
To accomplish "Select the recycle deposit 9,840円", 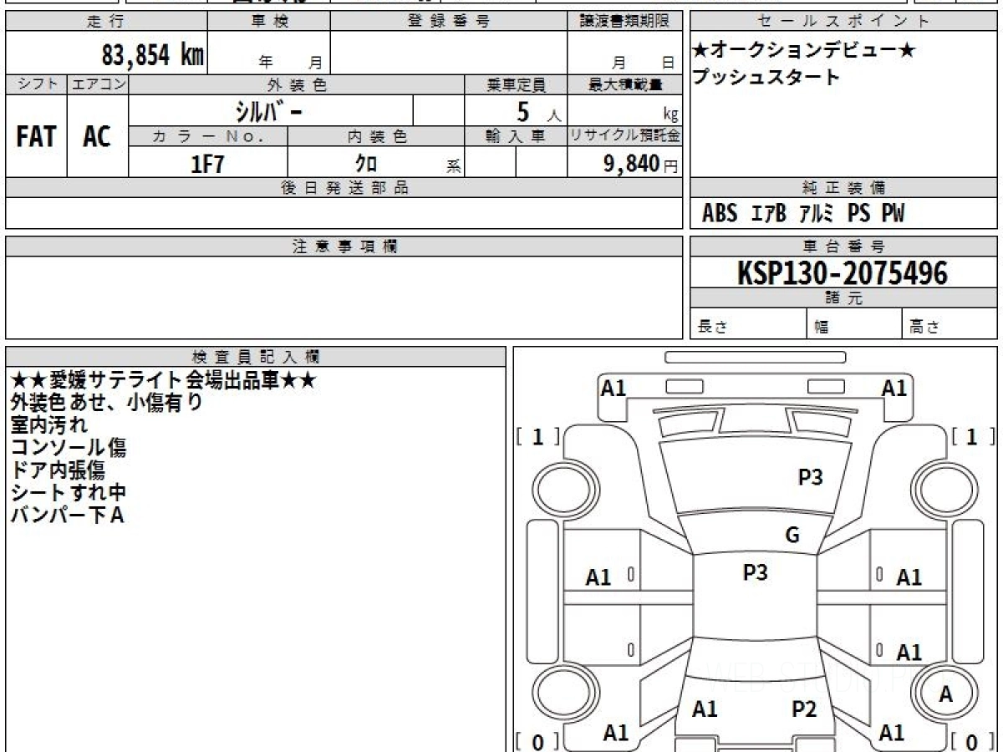I will coord(641,164).
